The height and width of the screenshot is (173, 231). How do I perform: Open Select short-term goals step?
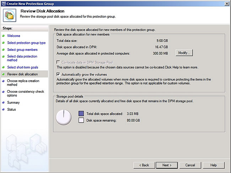22,67
